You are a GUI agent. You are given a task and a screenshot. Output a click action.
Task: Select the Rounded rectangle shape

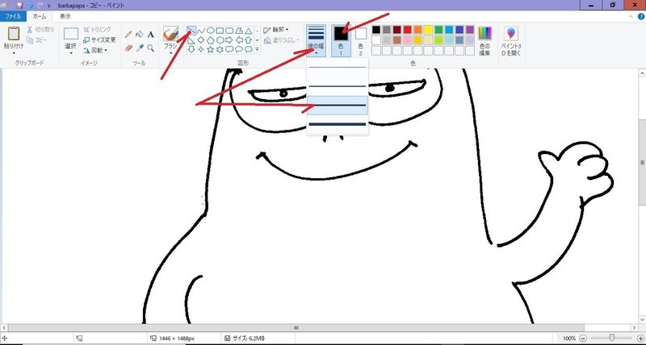coord(229,31)
